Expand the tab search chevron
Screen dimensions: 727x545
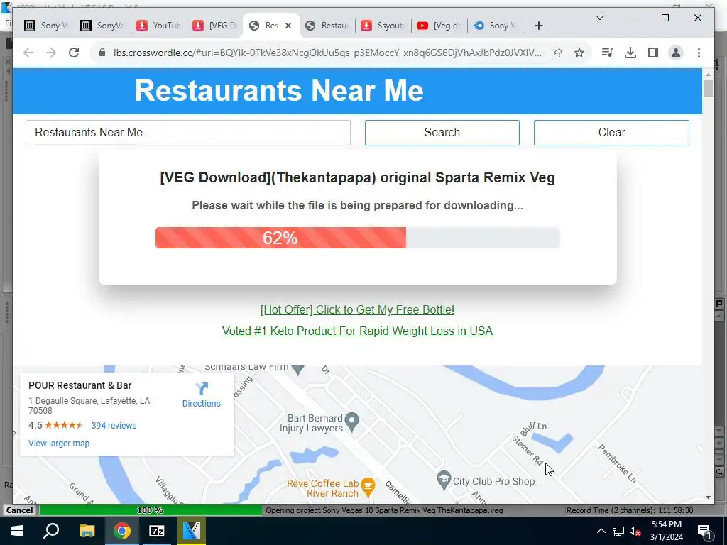[599, 18]
